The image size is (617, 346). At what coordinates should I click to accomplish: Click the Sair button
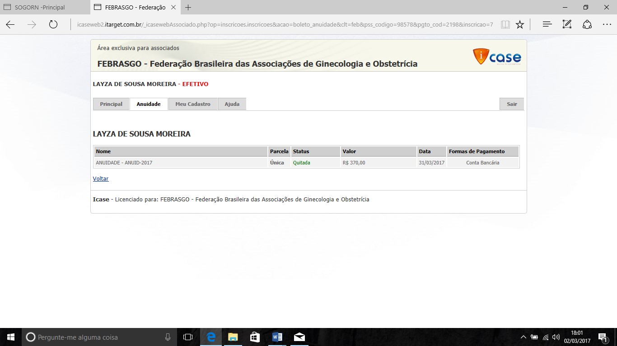(x=511, y=104)
